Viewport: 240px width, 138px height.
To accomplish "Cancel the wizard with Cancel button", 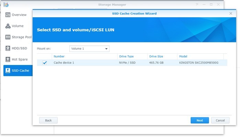I will tap(220, 120).
